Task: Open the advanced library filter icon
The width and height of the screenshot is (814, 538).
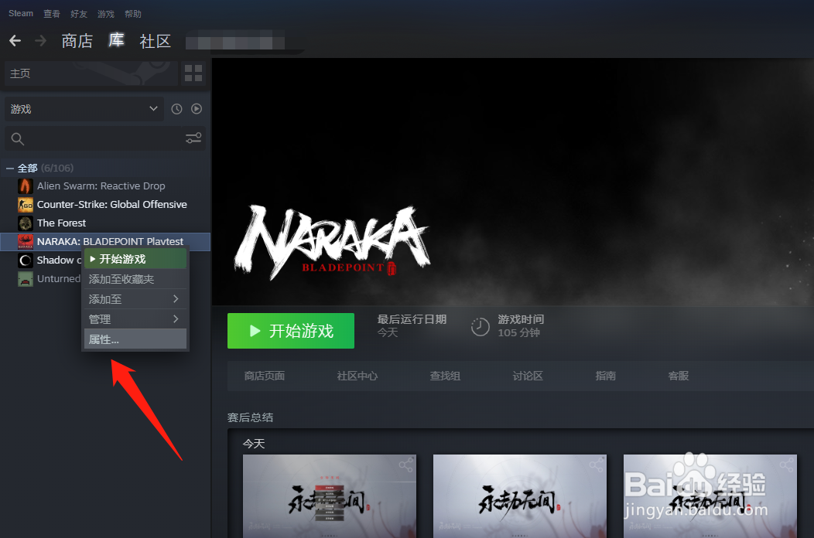Action: pos(193,138)
